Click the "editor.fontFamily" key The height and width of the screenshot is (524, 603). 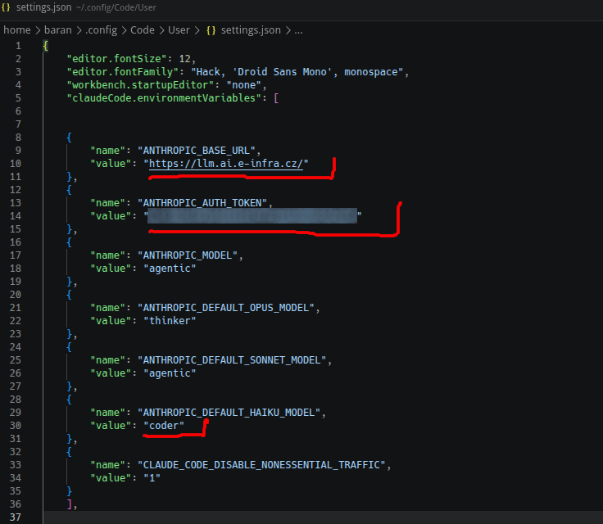(x=123, y=72)
